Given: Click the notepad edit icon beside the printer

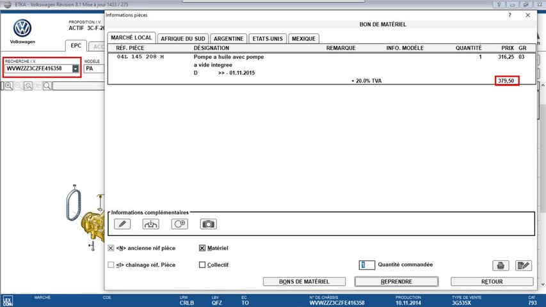Looking at the screenshot, I should click(524, 265).
